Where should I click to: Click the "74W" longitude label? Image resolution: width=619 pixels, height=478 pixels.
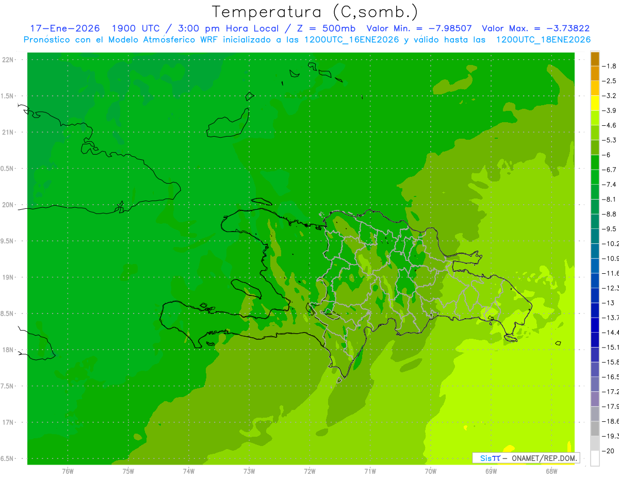click(188, 471)
